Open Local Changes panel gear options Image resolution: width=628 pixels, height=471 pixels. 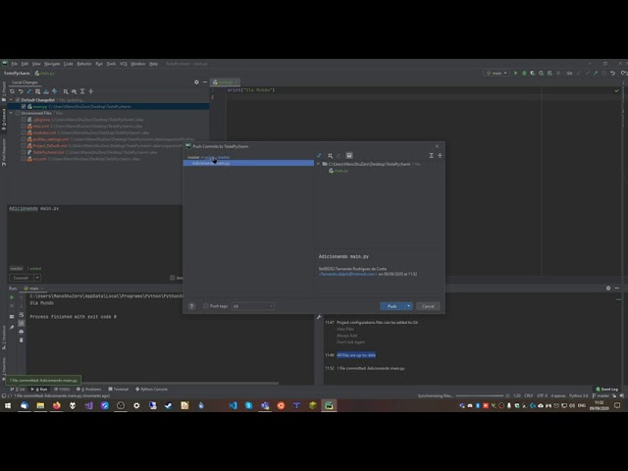point(196,82)
